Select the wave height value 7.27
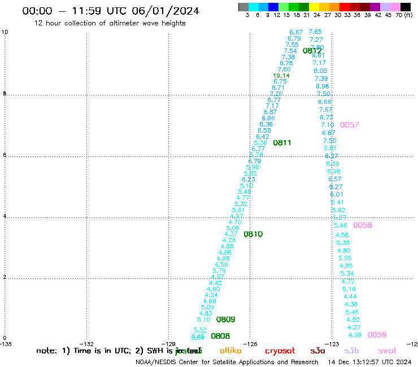The image size is (418, 367). coord(316,40)
